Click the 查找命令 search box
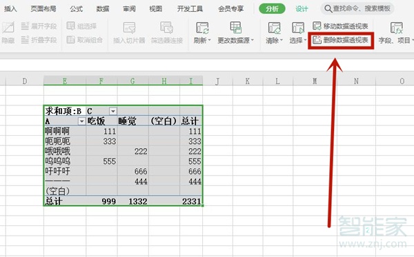414x257 pixels. click(357, 9)
